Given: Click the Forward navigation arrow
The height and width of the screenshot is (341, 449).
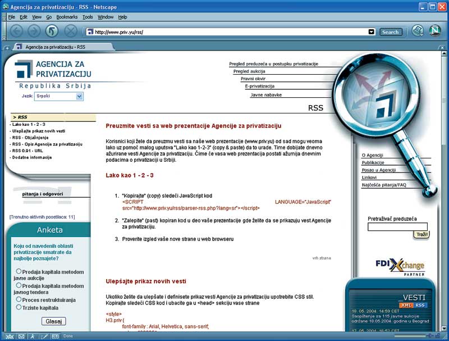Looking at the screenshot, I should (x=34, y=31).
